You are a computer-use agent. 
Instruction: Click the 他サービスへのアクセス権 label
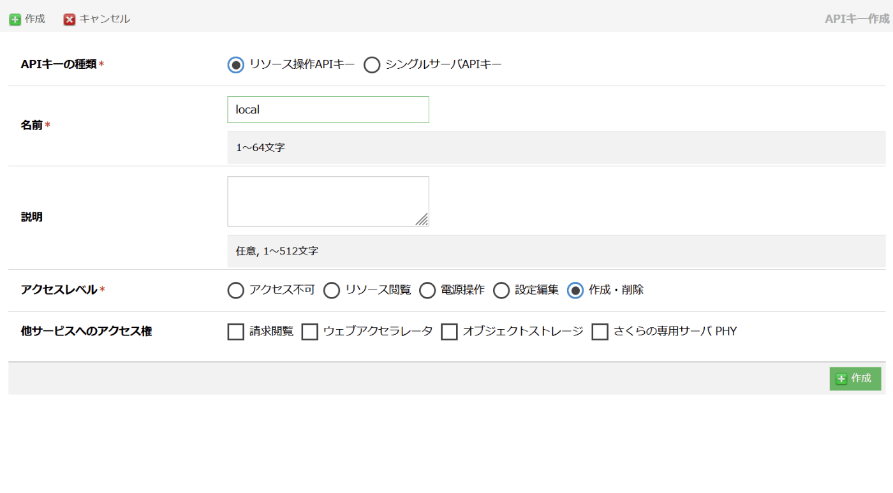pos(86,332)
